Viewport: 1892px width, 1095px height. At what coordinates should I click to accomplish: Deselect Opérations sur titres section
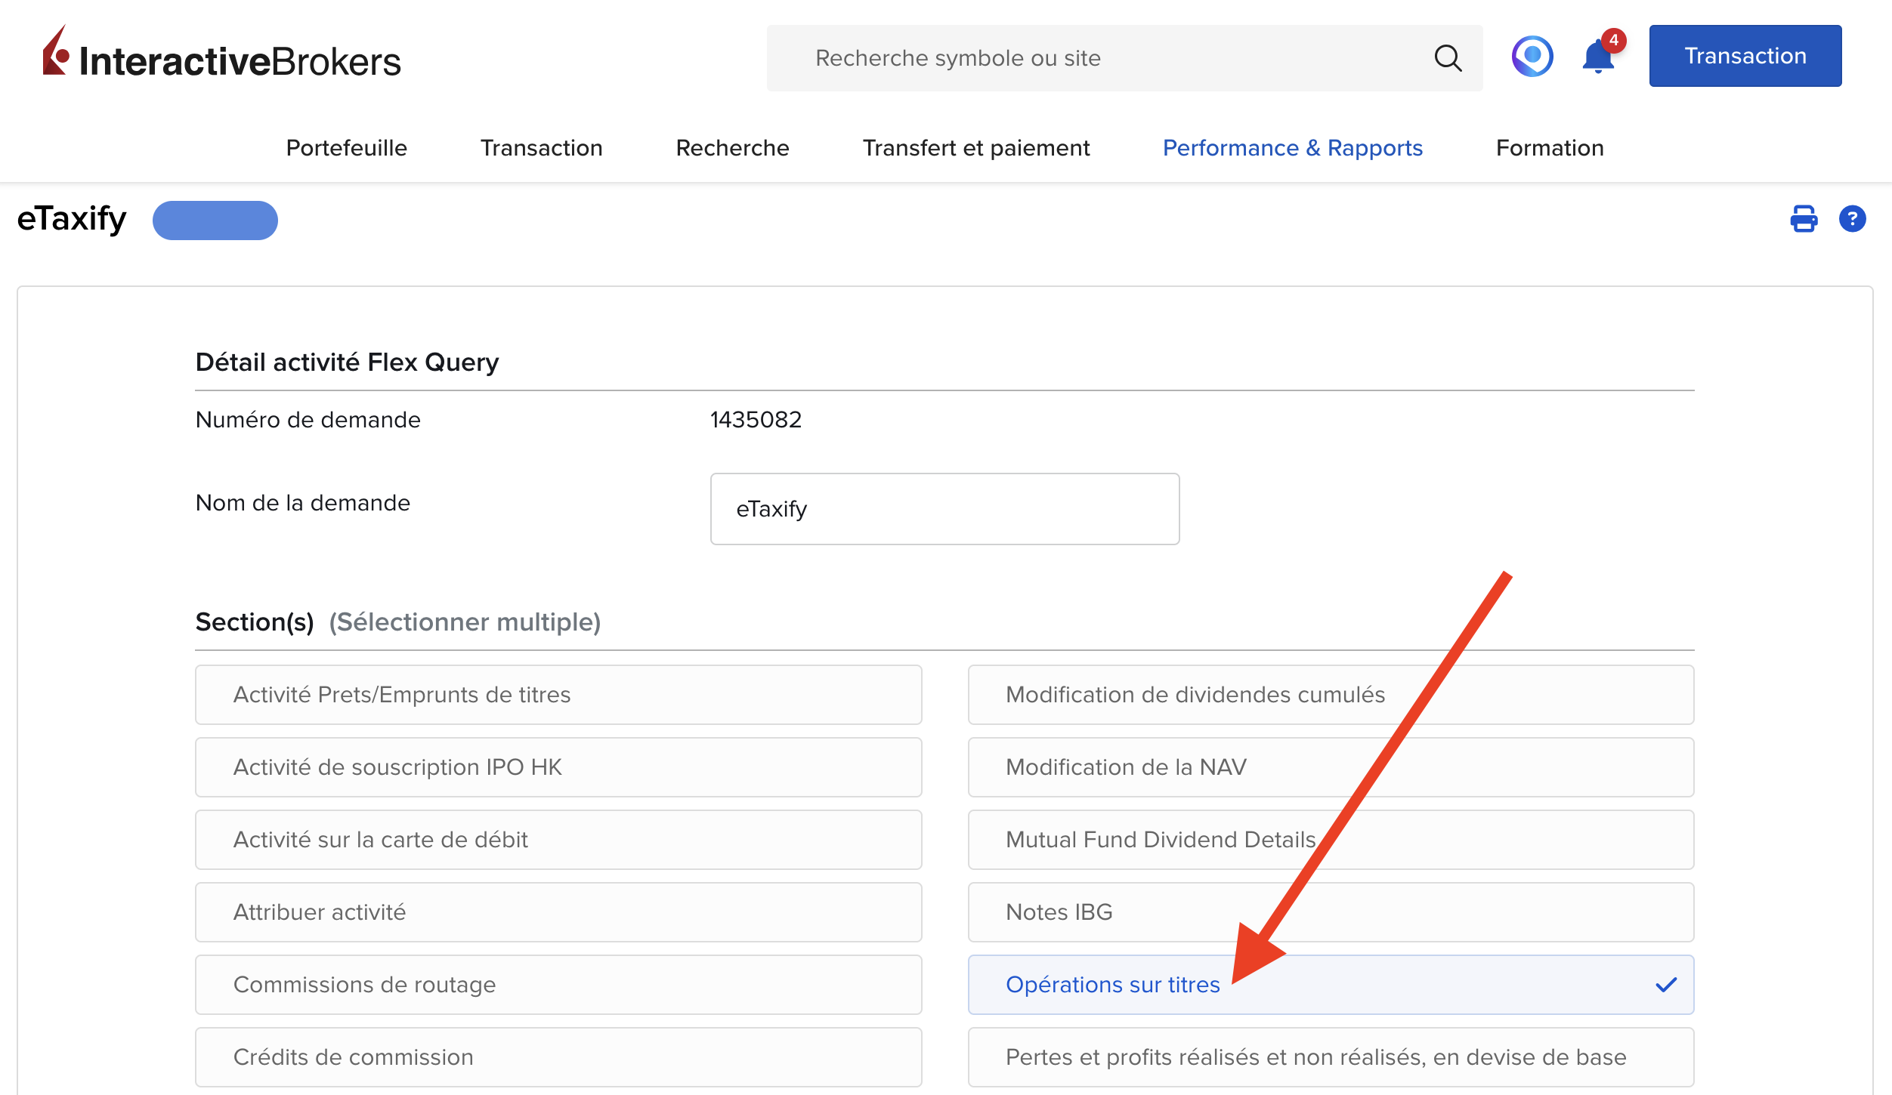1331,985
